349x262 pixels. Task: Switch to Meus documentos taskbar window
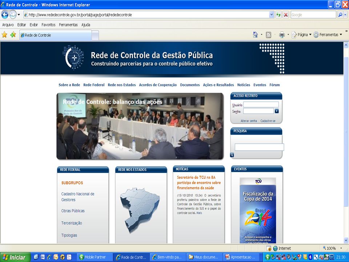click(x=204, y=257)
